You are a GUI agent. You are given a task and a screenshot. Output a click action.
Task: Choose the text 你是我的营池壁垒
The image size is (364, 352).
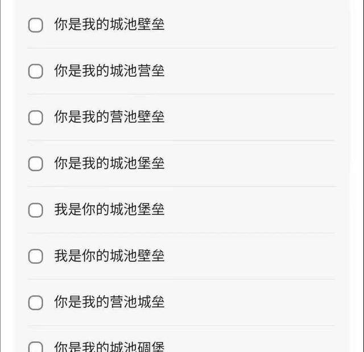point(109,118)
